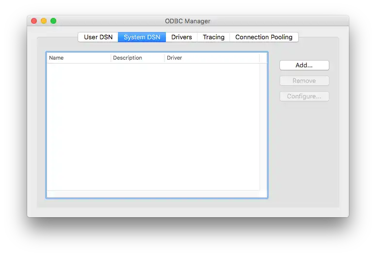Screen dimensions: 376x256
Task: Click the disabled Configure... button
Action: [x=304, y=96]
